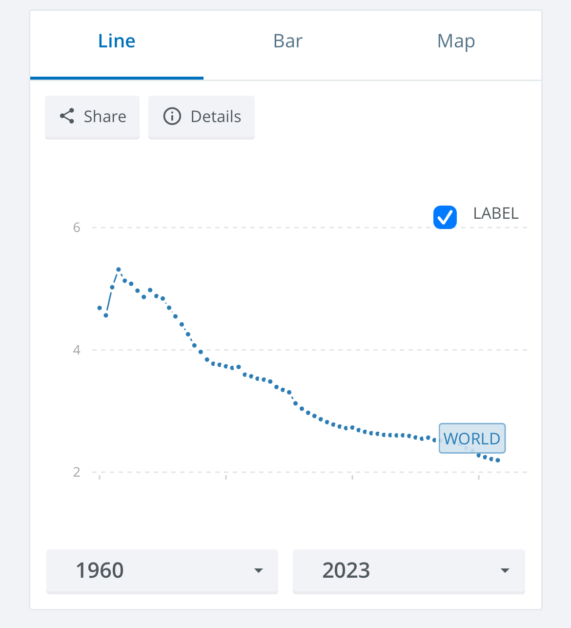This screenshot has height=628, width=571.
Task: Click the LABEL text next to checkbox
Action: (x=496, y=213)
